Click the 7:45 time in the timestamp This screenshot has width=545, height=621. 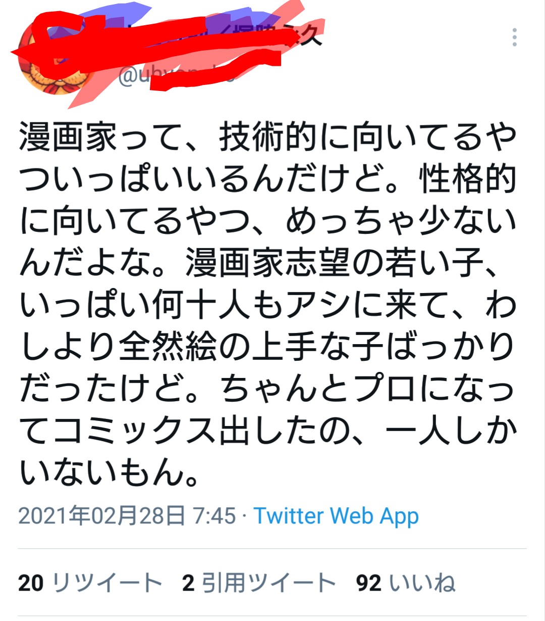pos(214,516)
